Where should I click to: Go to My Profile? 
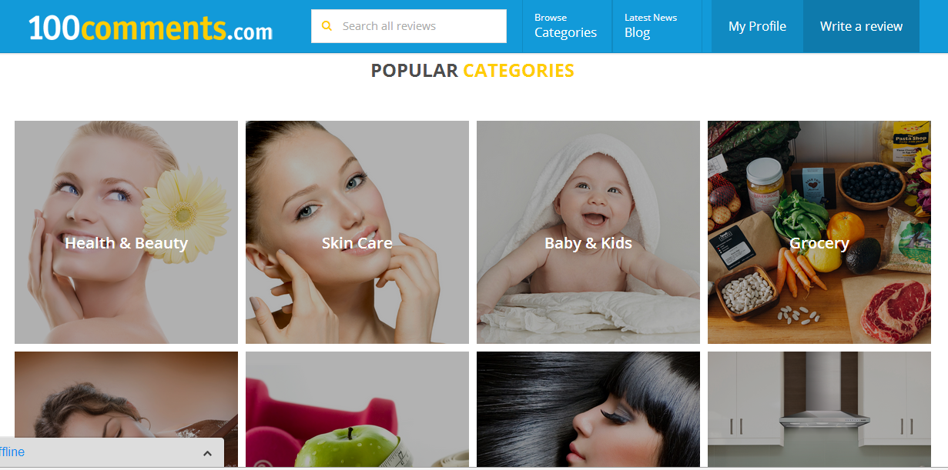click(x=757, y=26)
